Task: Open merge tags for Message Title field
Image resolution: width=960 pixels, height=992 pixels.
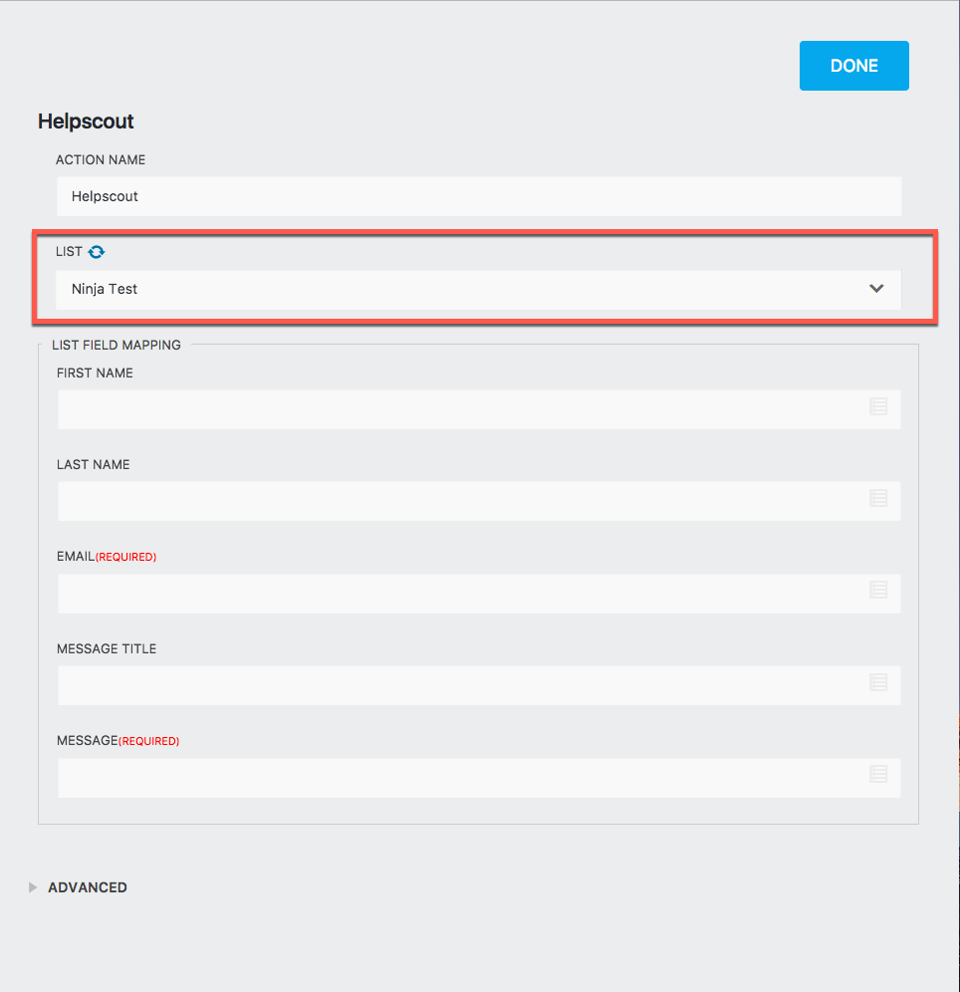Action: click(x=878, y=683)
